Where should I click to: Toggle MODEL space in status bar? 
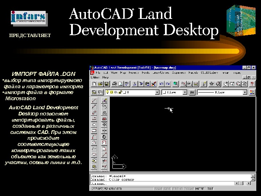200,189
